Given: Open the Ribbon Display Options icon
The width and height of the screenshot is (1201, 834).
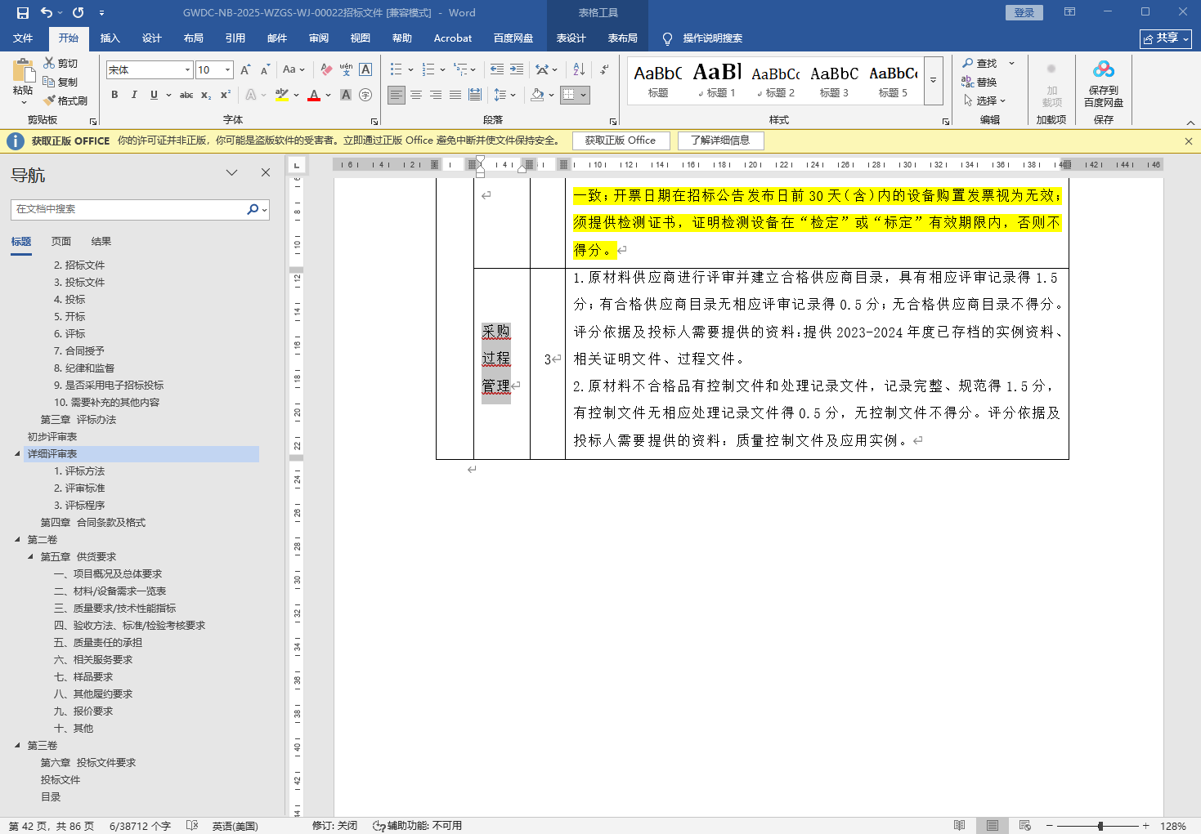Looking at the screenshot, I should pyautogui.click(x=1069, y=12).
